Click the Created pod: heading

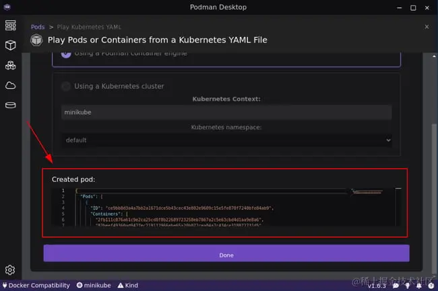point(73,179)
